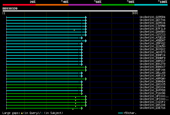Click the green arrowhead ending A9PGW0 alignment
Screen dimensions: 170x115
pyautogui.click(x=86, y=79)
